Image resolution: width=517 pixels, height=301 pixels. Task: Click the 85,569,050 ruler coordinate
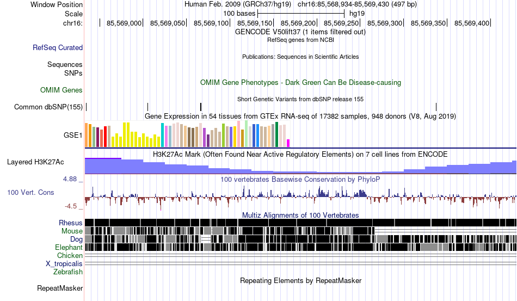[x=168, y=23]
